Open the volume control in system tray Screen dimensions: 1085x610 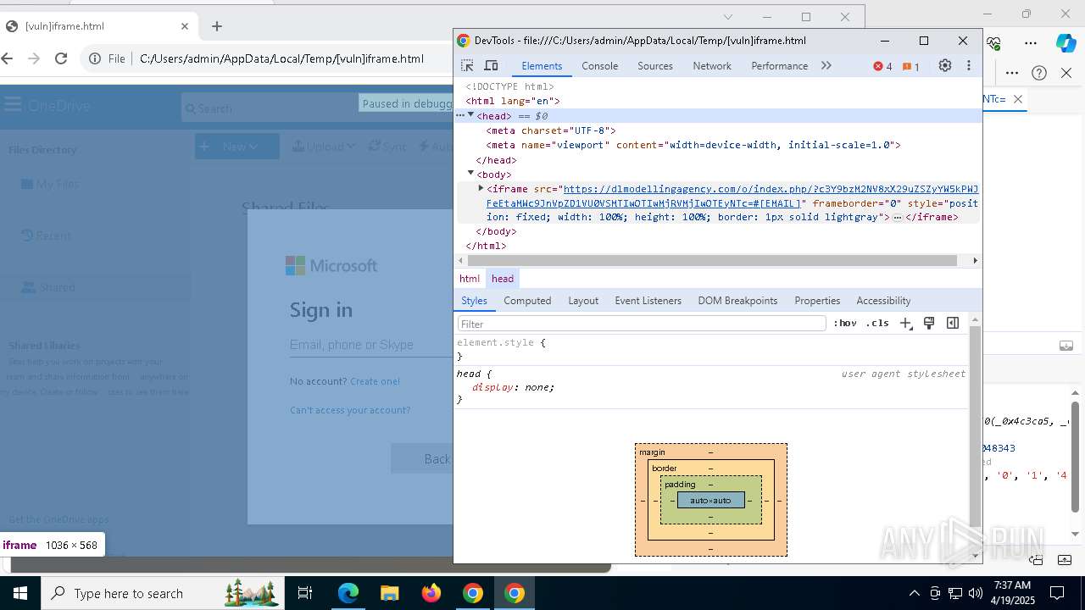click(976, 593)
